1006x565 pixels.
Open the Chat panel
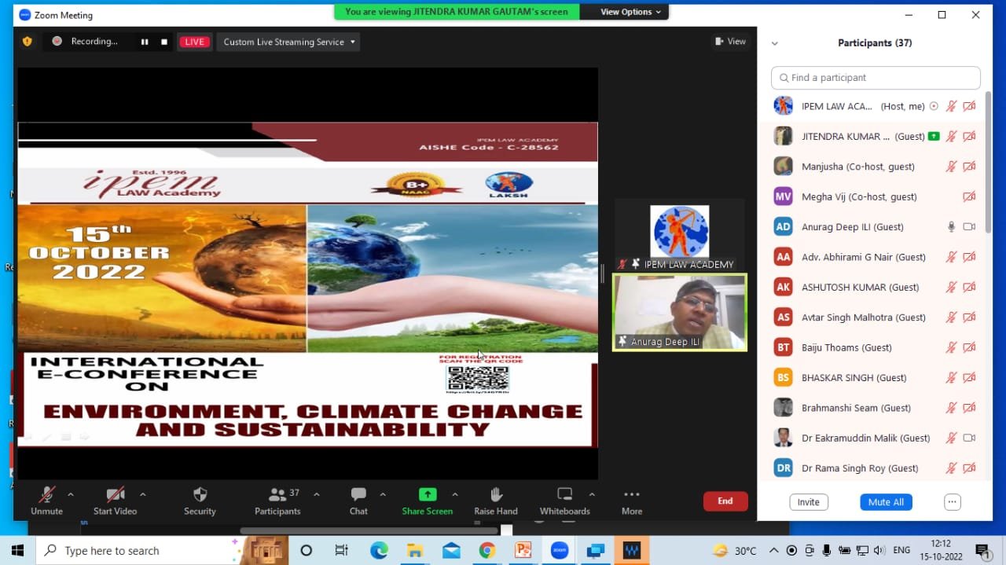[358, 495]
